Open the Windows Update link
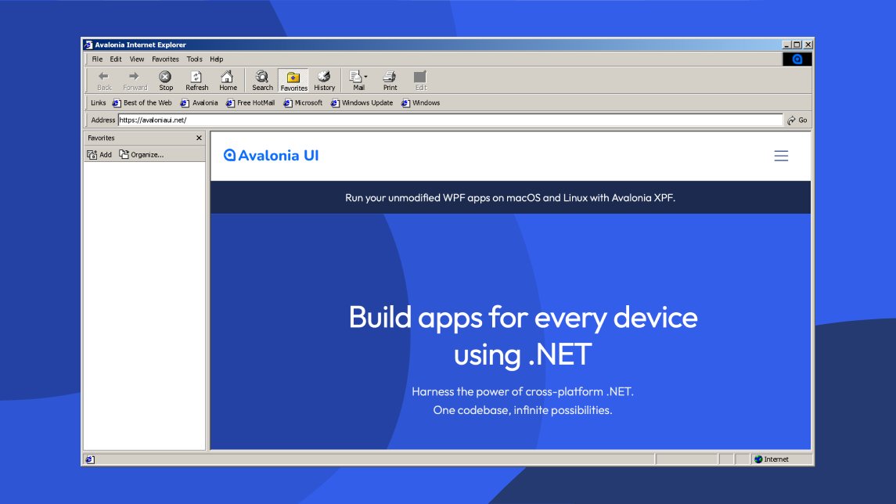The height and width of the screenshot is (504, 896). coord(362,103)
